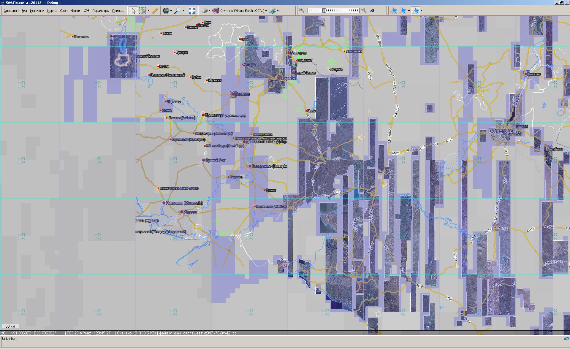Screen dimensions: 570x349
Task: Open the Операции menu
Action: coord(11,11)
